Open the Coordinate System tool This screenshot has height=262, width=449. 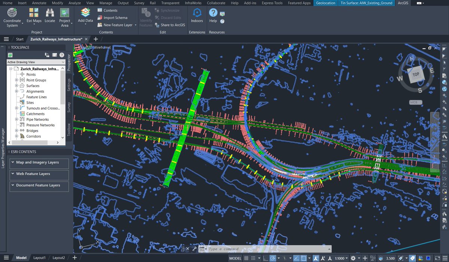tap(13, 16)
